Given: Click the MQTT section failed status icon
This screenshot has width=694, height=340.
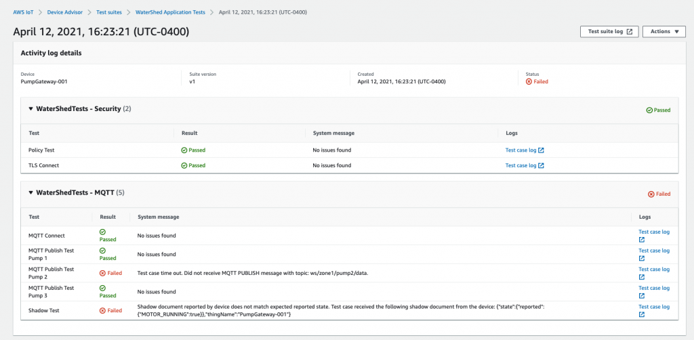Looking at the screenshot, I should tap(651, 194).
